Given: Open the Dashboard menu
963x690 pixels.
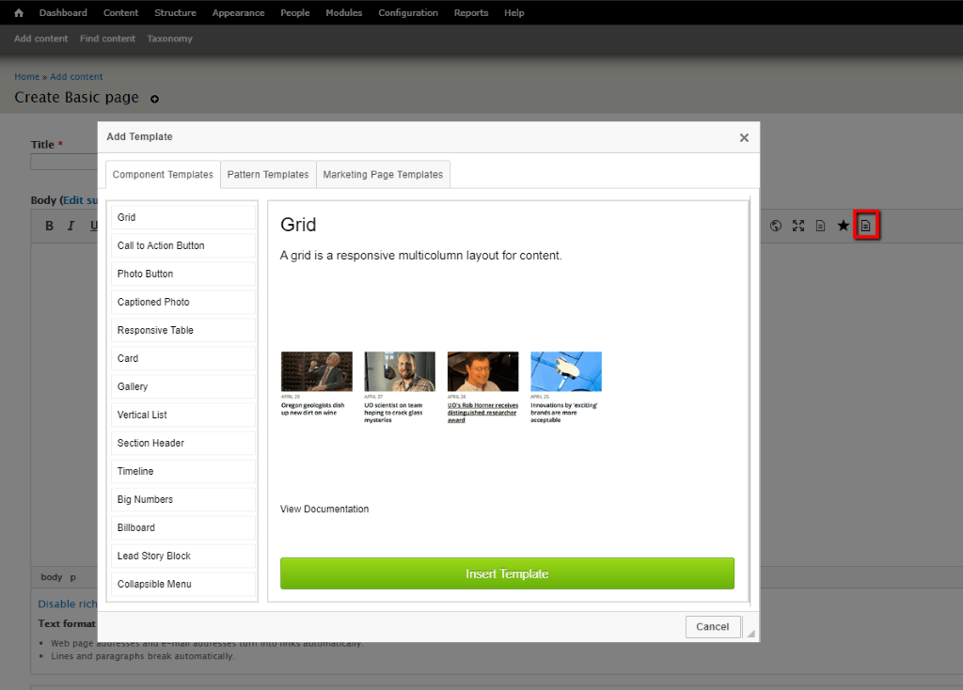Looking at the screenshot, I should [x=63, y=13].
